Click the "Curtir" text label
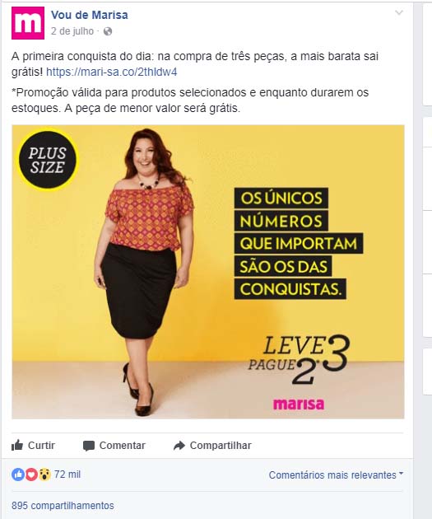 pyautogui.click(x=41, y=446)
